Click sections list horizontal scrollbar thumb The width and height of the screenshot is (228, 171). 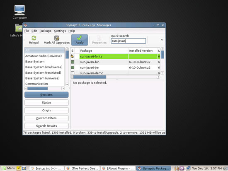(x=37, y=89)
